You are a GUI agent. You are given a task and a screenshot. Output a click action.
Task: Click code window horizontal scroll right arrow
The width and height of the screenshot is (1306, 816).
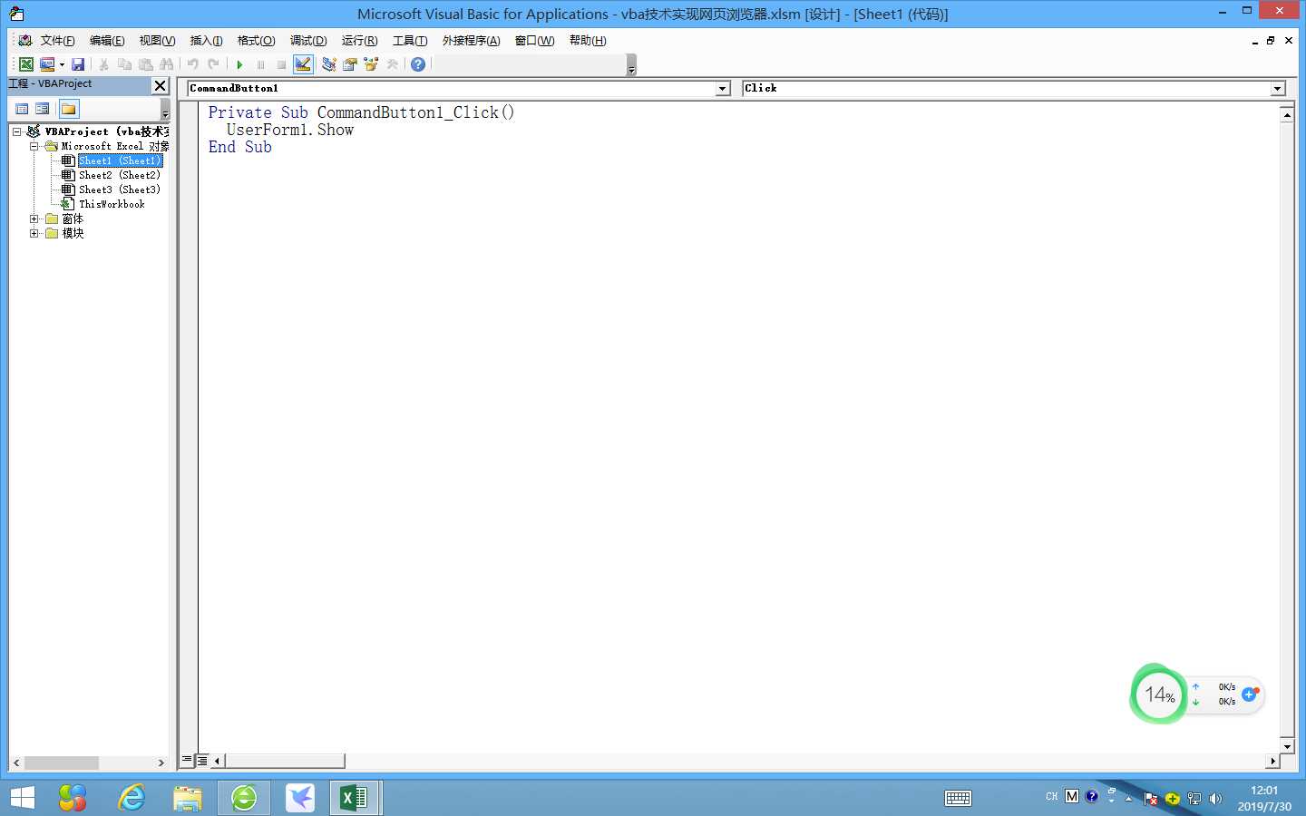click(x=1272, y=762)
